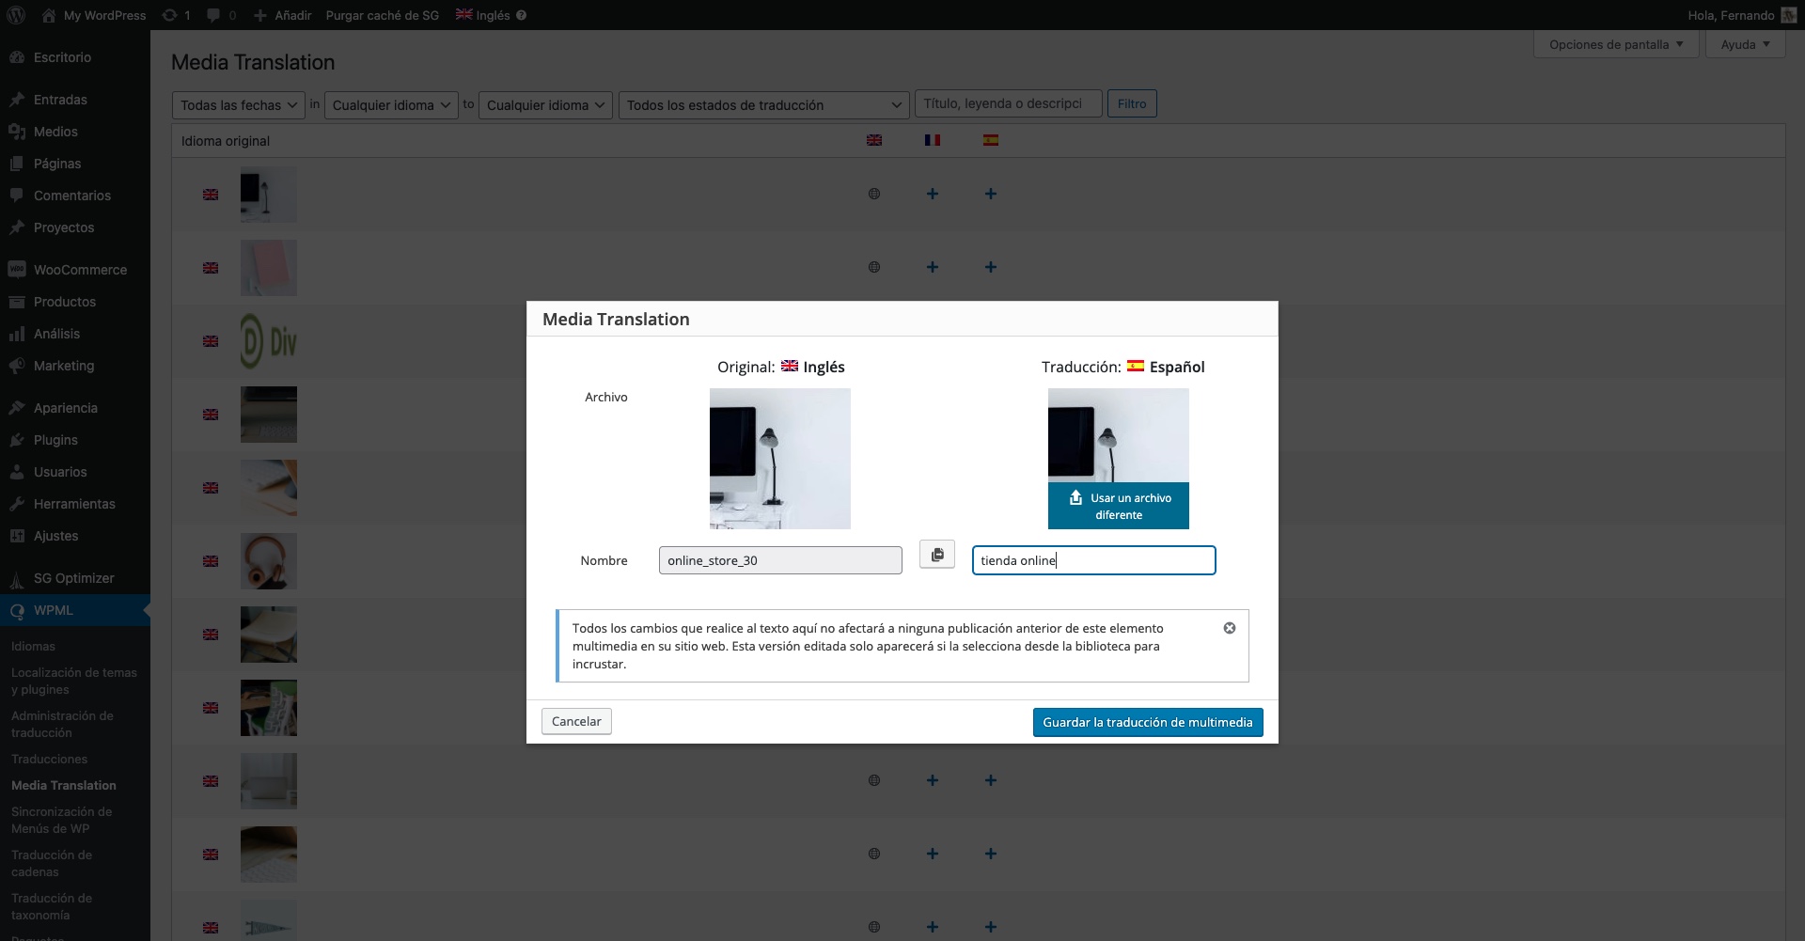This screenshot has width=1805, height=941.
Task: Add Spanish translation for second media row
Action: pyautogui.click(x=990, y=267)
